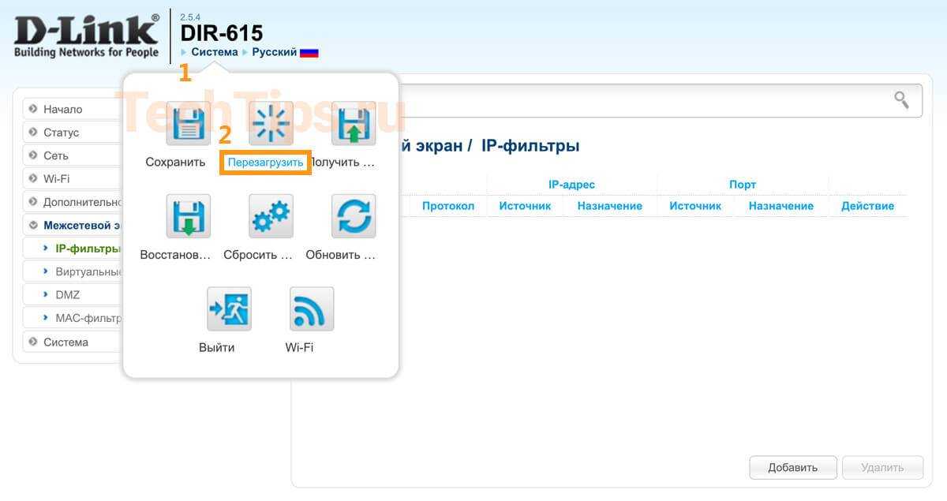Image resolution: width=947 pixels, height=501 pixels.
Task: Open the Система dropdown menu in header
Action: [214, 52]
